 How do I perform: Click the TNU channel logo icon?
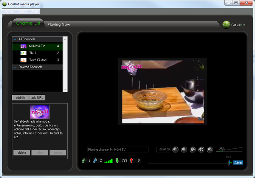click(23, 53)
